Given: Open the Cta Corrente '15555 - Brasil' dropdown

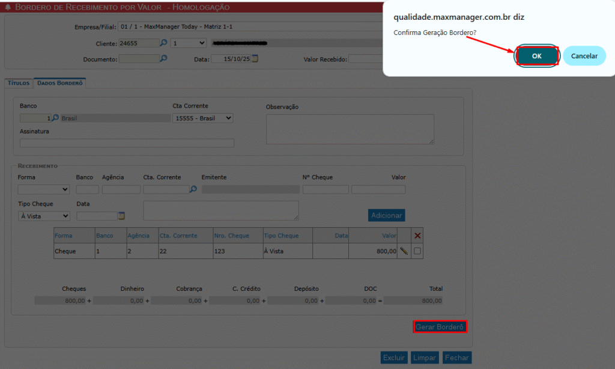Looking at the screenshot, I should click(202, 118).
